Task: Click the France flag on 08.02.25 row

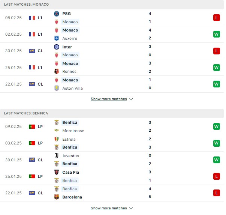Action: 32,18
